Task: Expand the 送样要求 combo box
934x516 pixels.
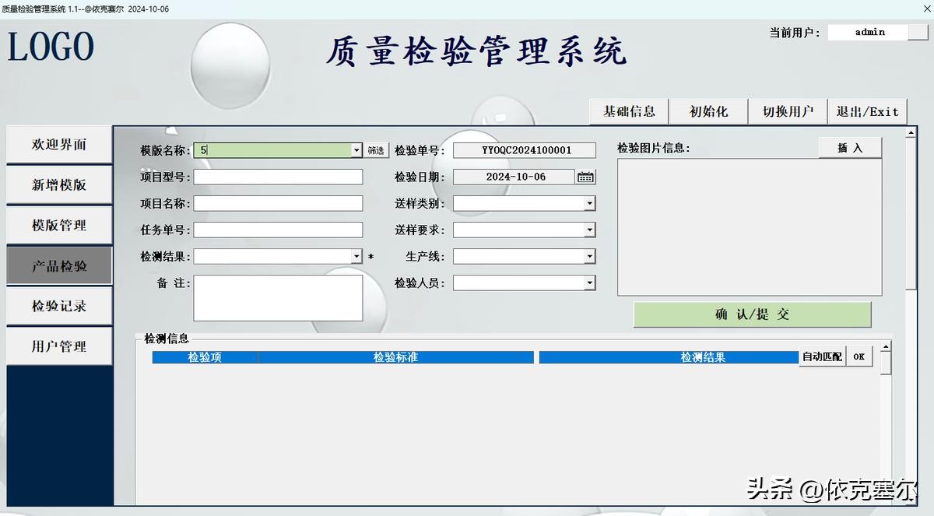Action: 589,230
